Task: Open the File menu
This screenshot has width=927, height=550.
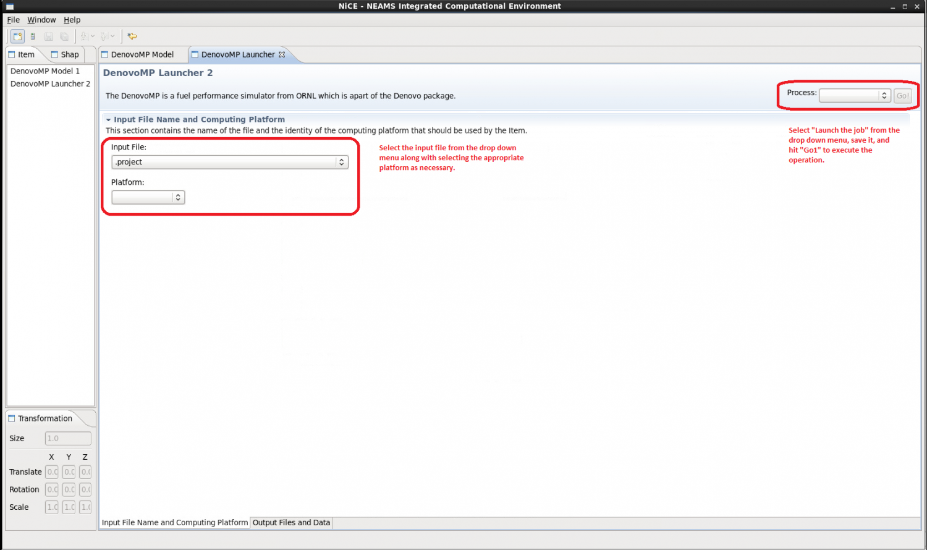Action: [13, 20]
